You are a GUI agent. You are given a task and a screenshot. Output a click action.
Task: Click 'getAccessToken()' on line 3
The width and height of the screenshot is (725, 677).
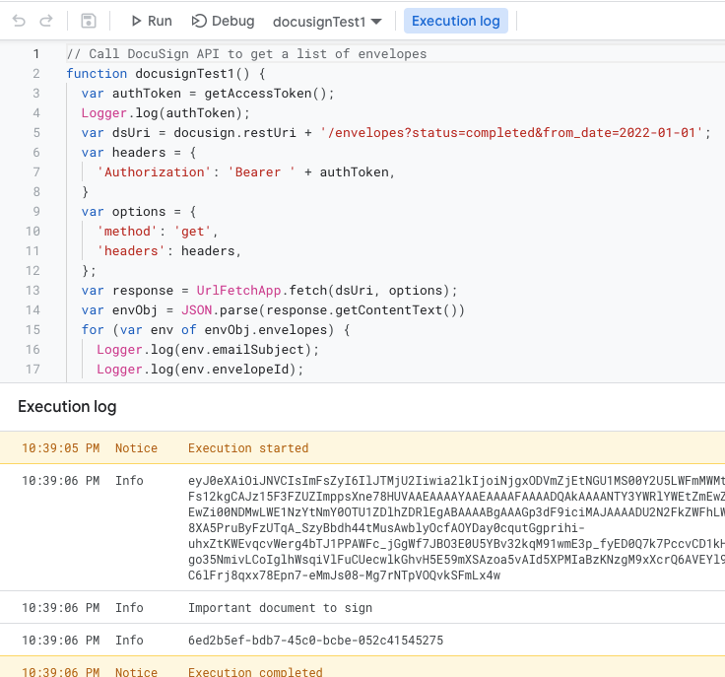pos(265,94)
